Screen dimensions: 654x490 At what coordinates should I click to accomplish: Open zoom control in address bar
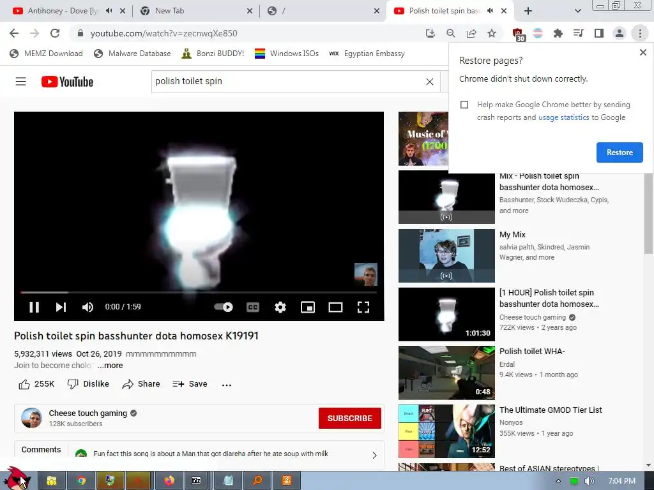tap(451, 33)
